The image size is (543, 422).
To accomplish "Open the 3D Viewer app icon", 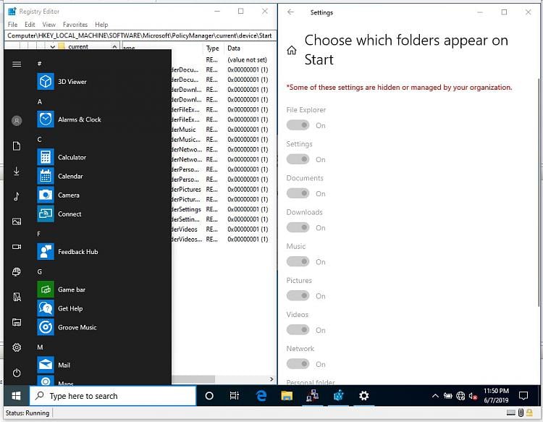I will [46, 82].
